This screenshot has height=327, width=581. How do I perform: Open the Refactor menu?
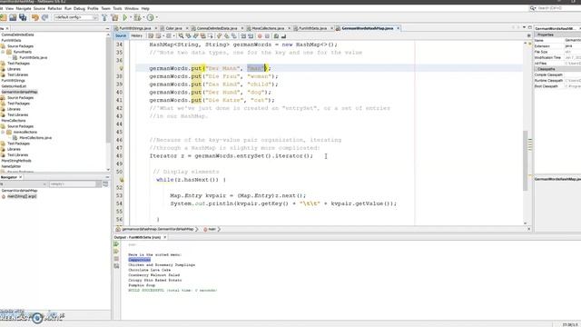(x=54, y=8)
